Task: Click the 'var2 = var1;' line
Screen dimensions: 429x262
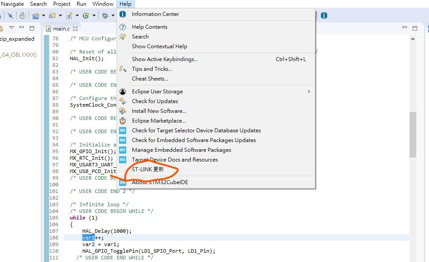Action: click(x=100, y=244)
